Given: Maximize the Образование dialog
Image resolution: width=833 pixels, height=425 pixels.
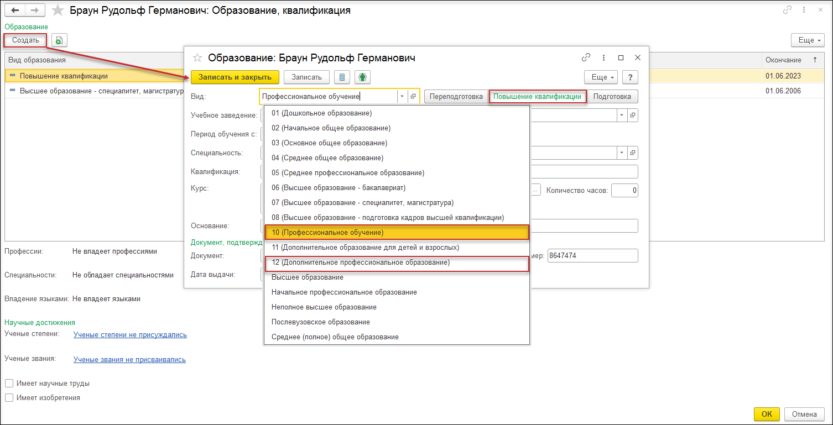Looking at the screenshot, I should [621, 57].
